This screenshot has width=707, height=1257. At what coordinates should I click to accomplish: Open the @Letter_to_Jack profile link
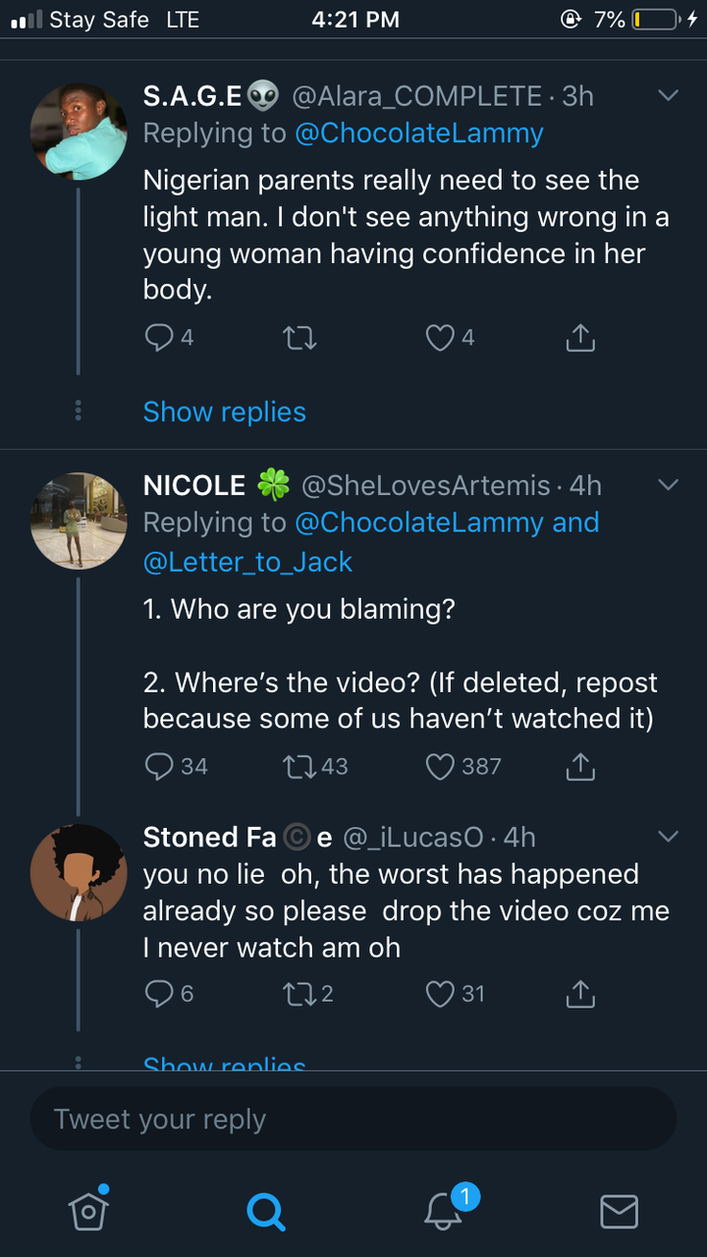pos(247,562)
